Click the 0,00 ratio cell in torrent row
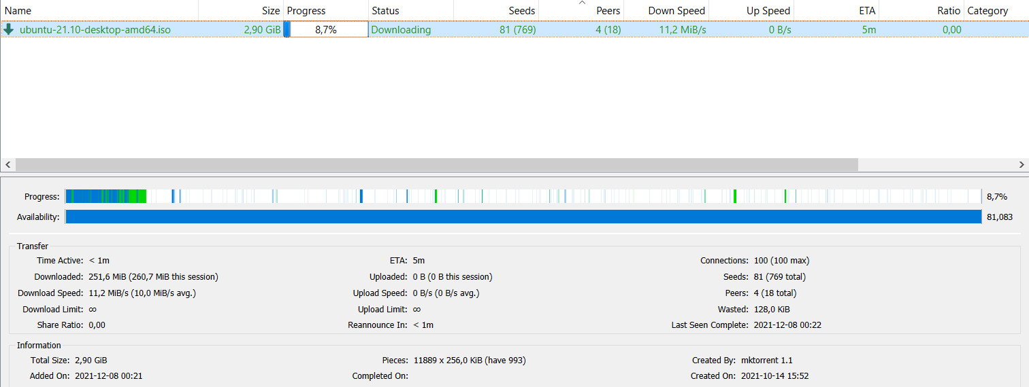This screenshot has height=387, width=1029. point(952,30)
